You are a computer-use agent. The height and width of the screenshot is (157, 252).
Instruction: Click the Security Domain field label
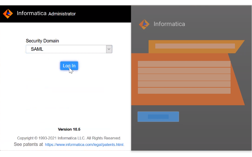pyautogui.click(x=42, y=41)
